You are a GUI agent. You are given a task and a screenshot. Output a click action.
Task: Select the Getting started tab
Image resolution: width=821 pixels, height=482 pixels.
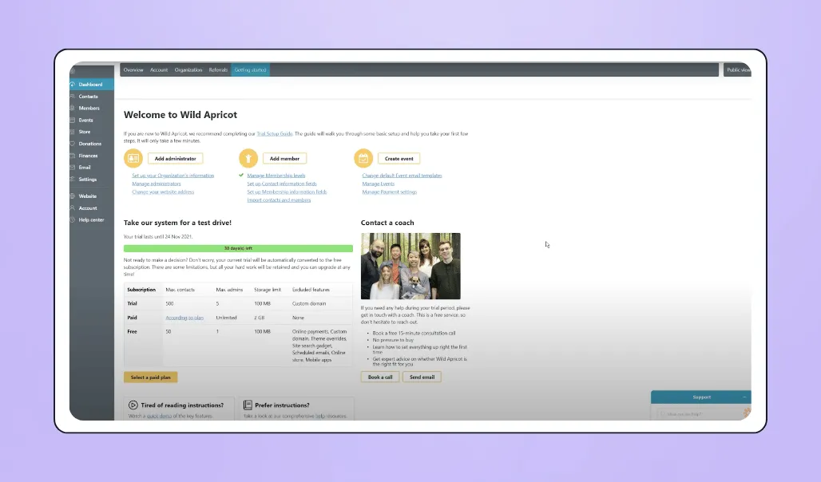coord(249,69)
